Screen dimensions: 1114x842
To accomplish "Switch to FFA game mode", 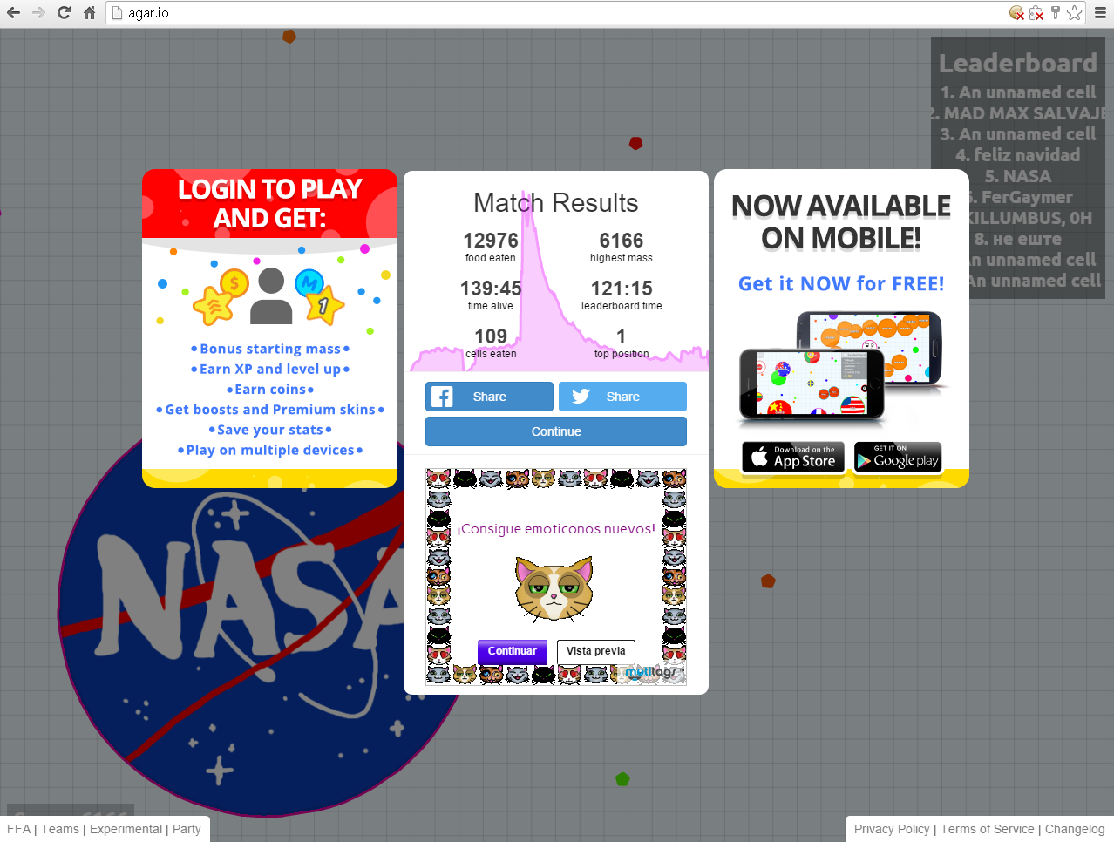I will click(18, 829).
